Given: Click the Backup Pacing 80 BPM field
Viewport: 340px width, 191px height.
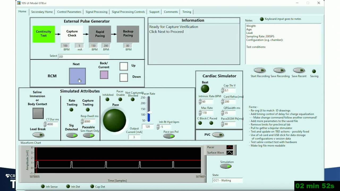Looking at the screenshot, I should point(128,46).
